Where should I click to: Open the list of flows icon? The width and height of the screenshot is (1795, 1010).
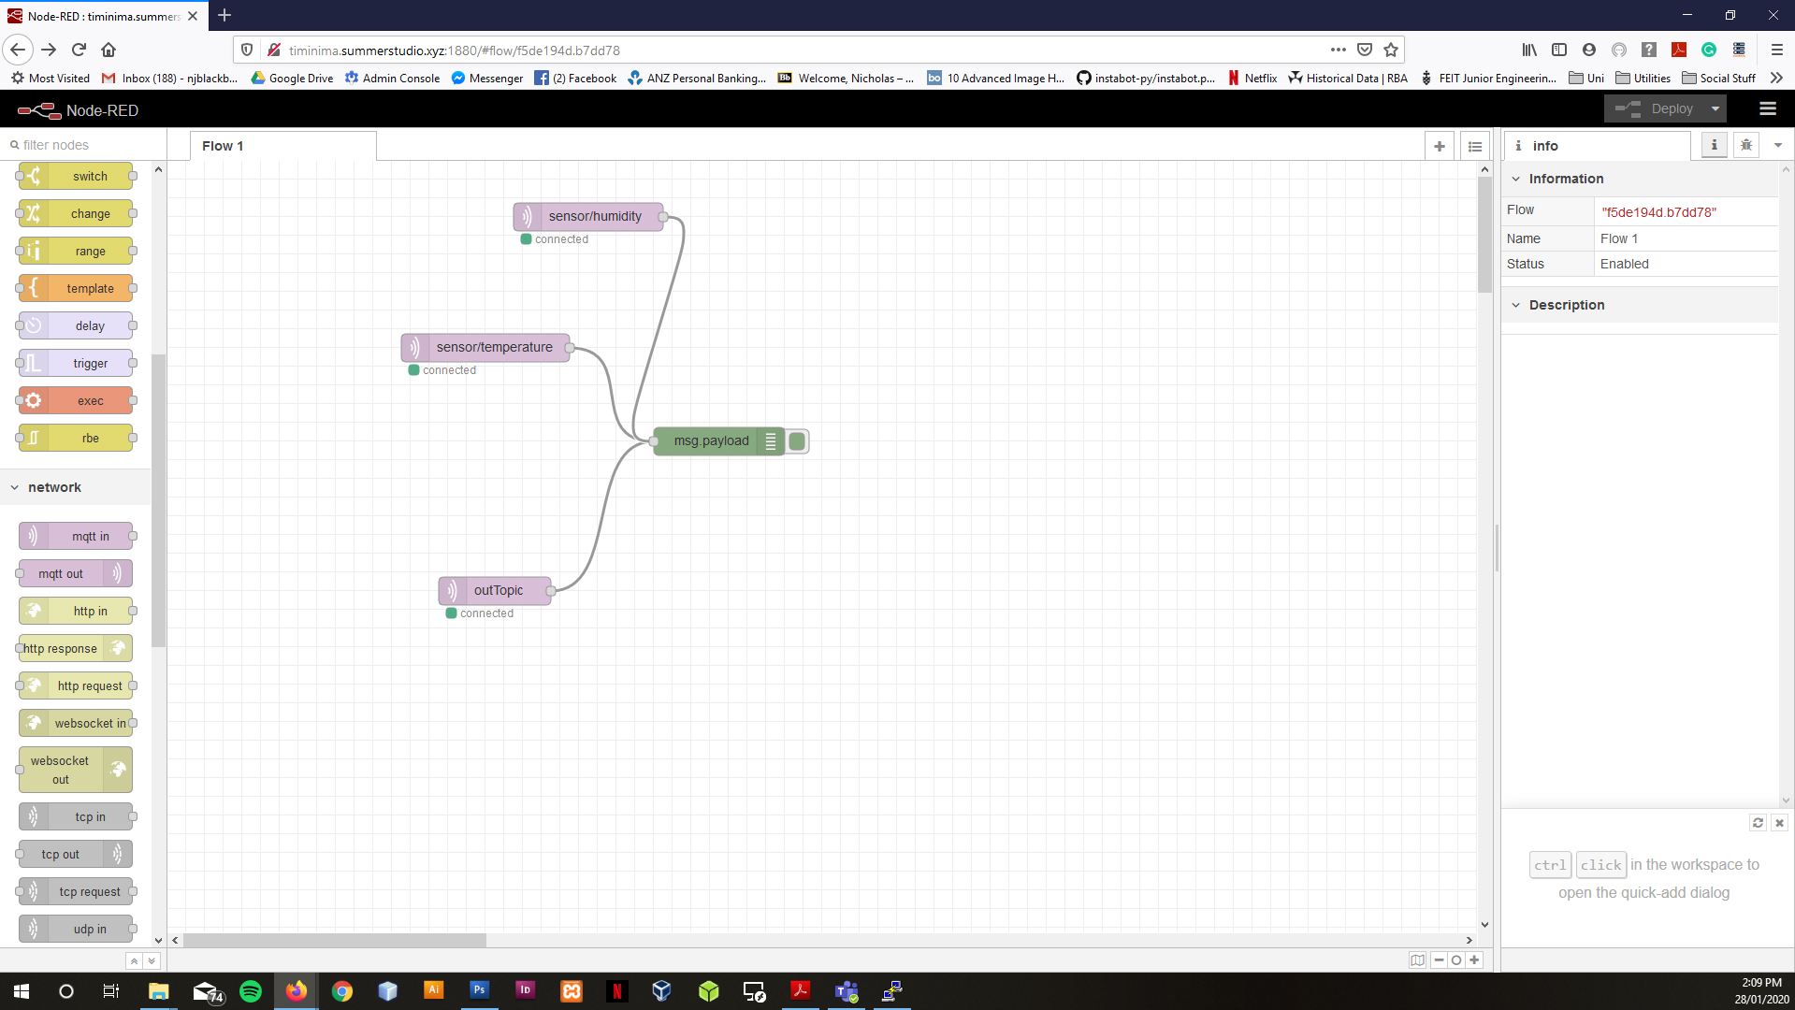coord(1474,146)
